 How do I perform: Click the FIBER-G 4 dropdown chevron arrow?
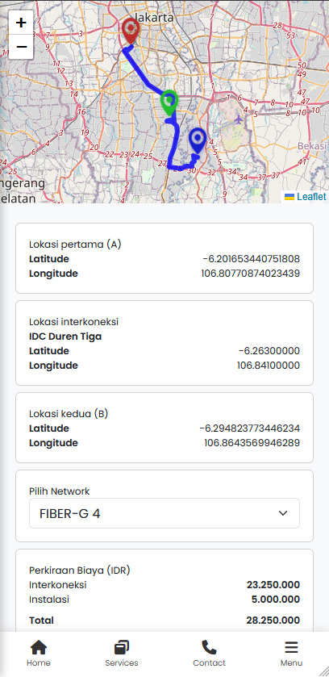283,513
